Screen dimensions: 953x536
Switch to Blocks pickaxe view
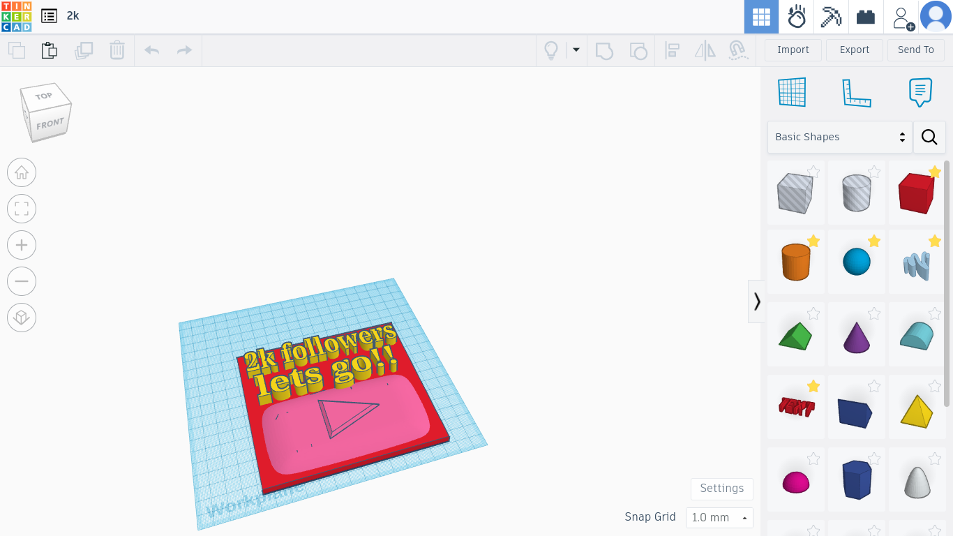pos(831,17)
